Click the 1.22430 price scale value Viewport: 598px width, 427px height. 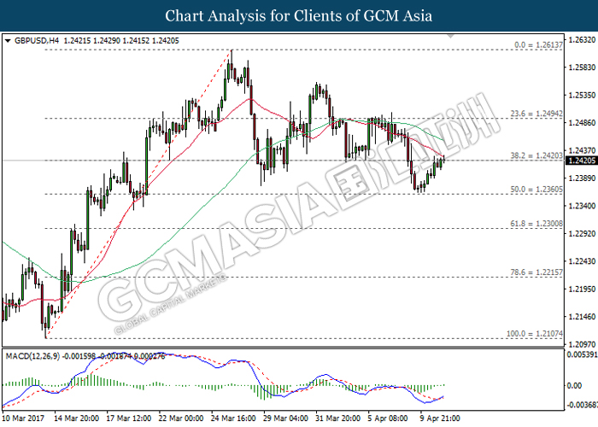tap(582, 261)
